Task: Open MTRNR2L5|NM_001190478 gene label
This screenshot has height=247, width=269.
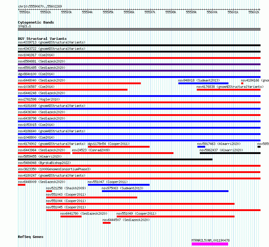Action: (210, 240)
